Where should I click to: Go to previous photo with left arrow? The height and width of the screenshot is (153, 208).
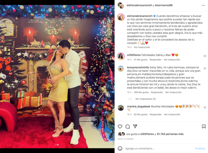click(4, 76)
